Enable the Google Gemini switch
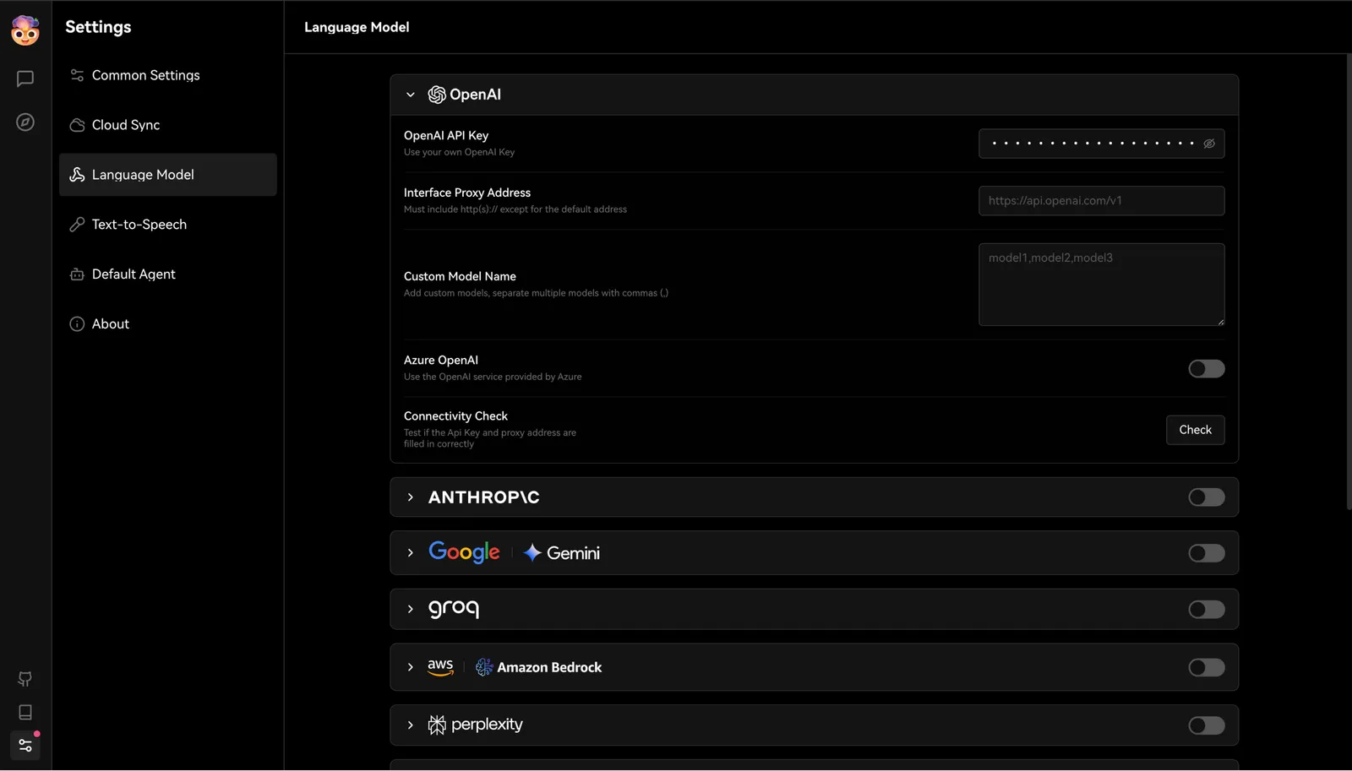 pyautogui.click(x=1207, y=553)
